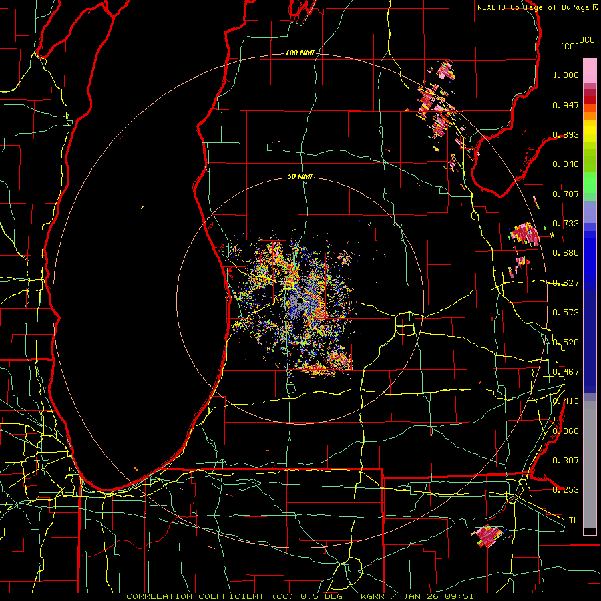Select the 0.573 scale value
Screen dimensions: 601x601
566,313
